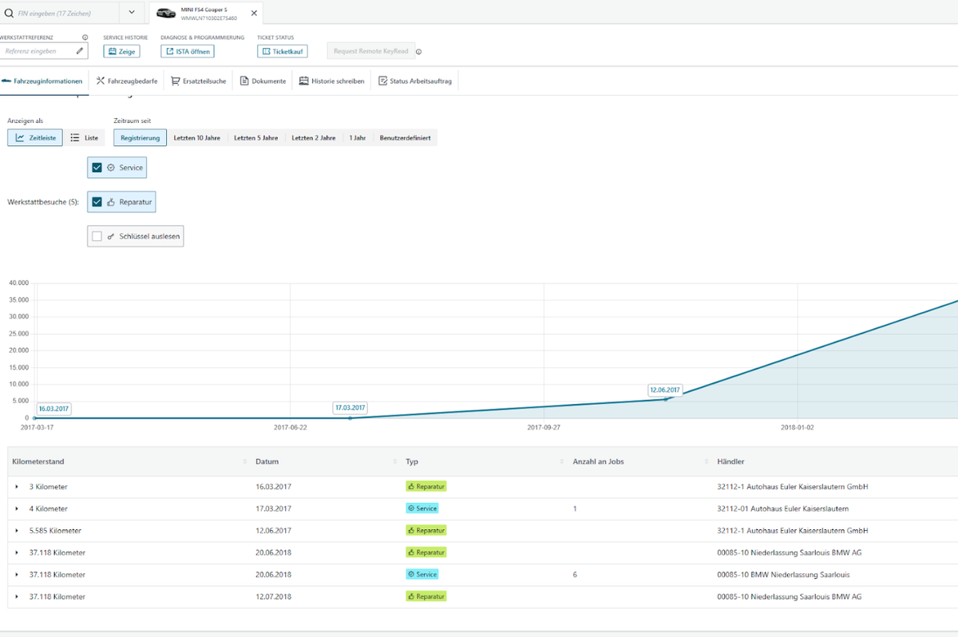Click the sort icon in Kilometerstand column header
This screenshot has width=958, height=637.
(x=244, y=461)
